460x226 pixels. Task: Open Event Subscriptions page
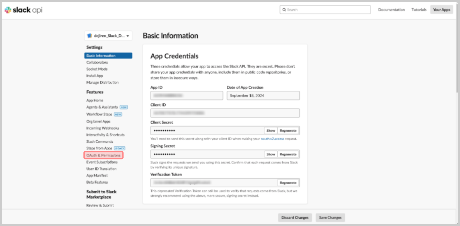click(102, 162)
